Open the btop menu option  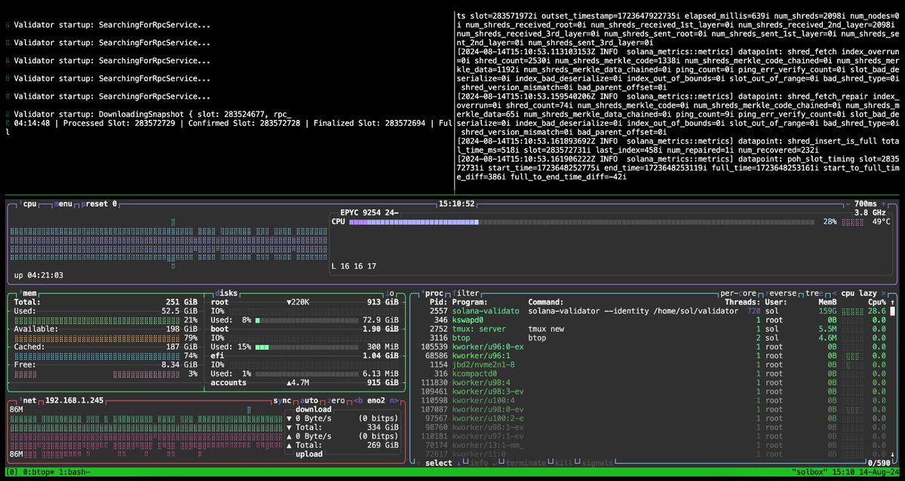click(x=64, y=204)
